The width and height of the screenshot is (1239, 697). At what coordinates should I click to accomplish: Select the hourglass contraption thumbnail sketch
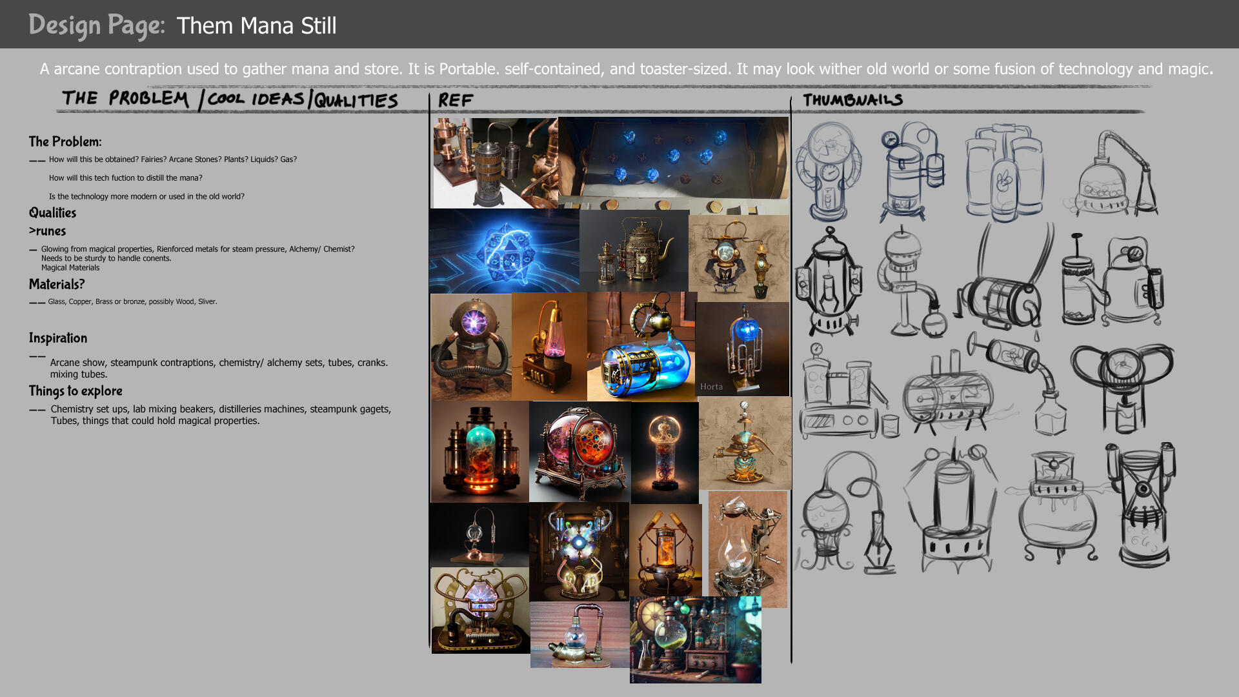tap(1141, 507)
